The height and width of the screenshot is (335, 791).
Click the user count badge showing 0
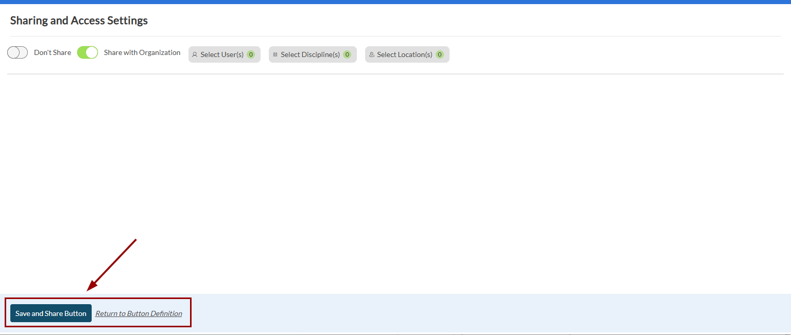click(251, 54)
